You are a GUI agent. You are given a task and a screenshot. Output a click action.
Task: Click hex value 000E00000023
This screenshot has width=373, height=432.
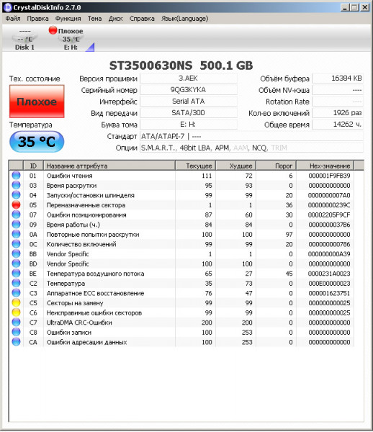point(329,283)
